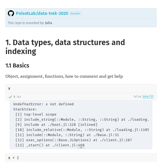Click the [1] top-level scope trace line
Viewport: 162px width, 162px height.
coord(36,114)
